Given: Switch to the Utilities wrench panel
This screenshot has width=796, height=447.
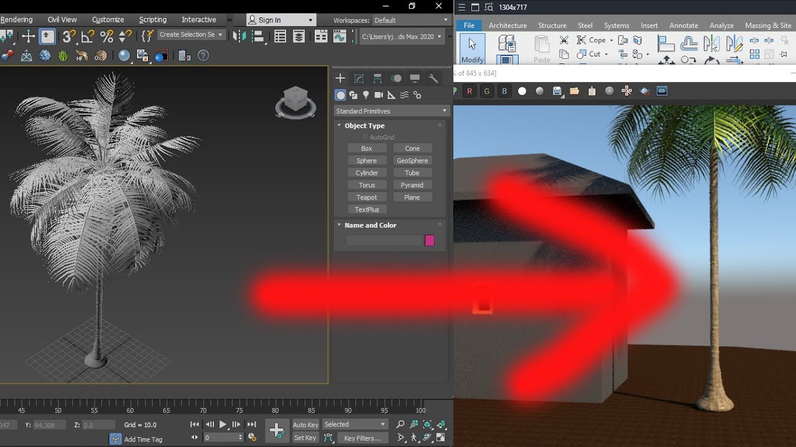Looking at the screenshot, I should [x=433, y=78].
